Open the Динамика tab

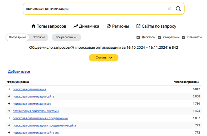(x=86, y=26)
